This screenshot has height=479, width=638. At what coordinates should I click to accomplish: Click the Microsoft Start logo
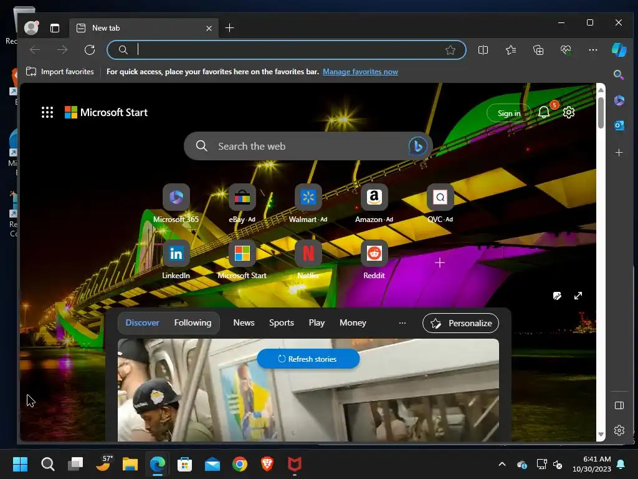(106, 112)
